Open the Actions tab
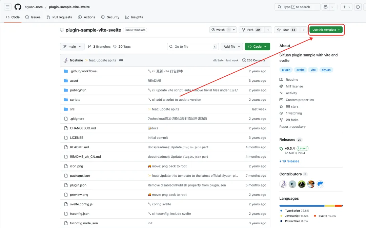The height and width of the screenshot is (228, 366). [87, 17]
